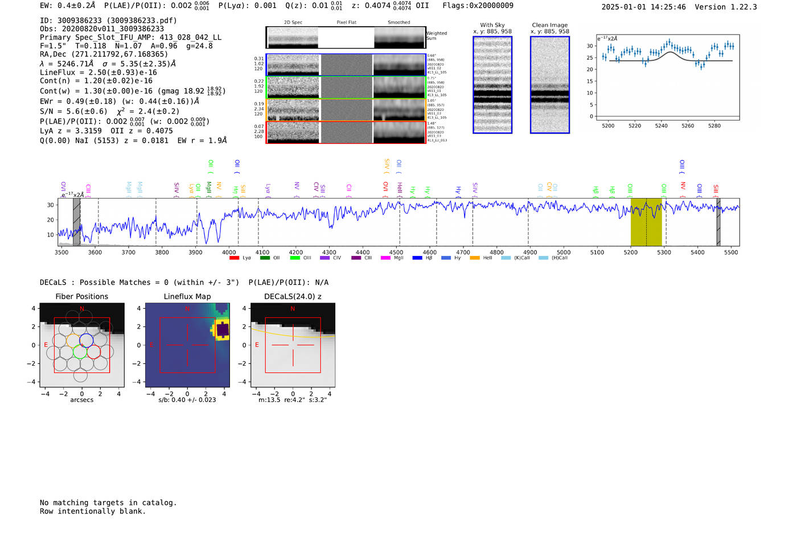Click the RA,Dec coordinates line
The width and height of the screenshot is (797, 542).
(104, 55)
